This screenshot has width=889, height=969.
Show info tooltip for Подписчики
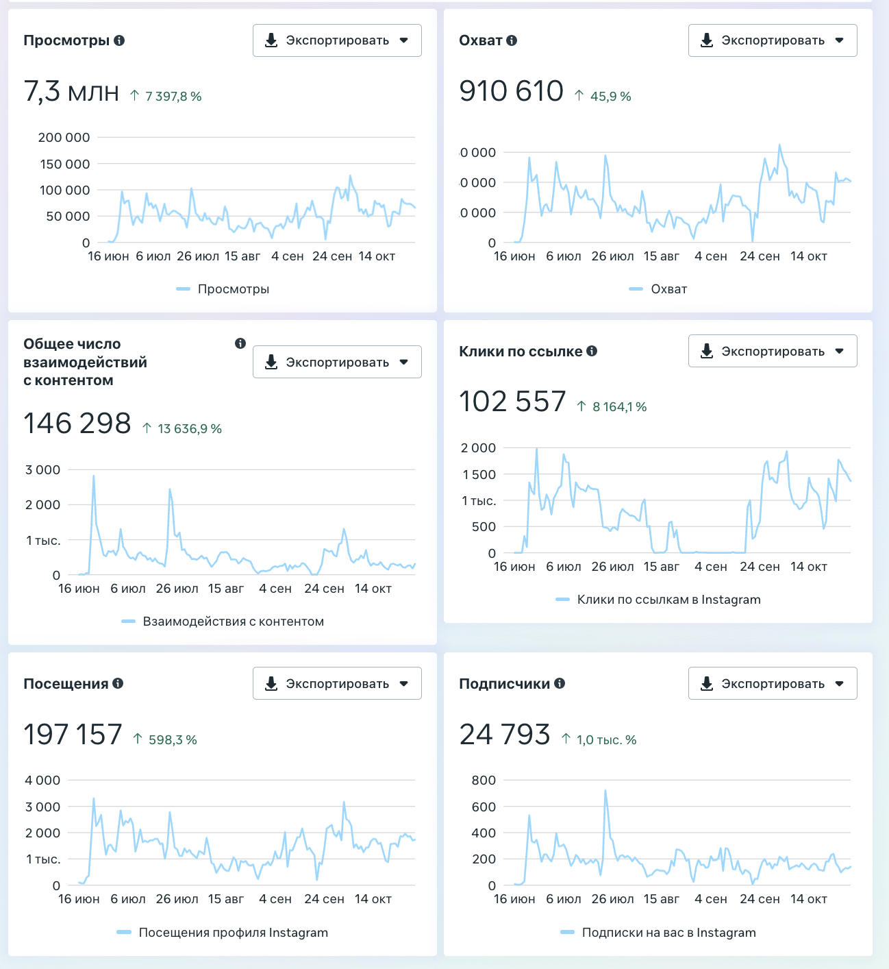click(x=560, y=683)
